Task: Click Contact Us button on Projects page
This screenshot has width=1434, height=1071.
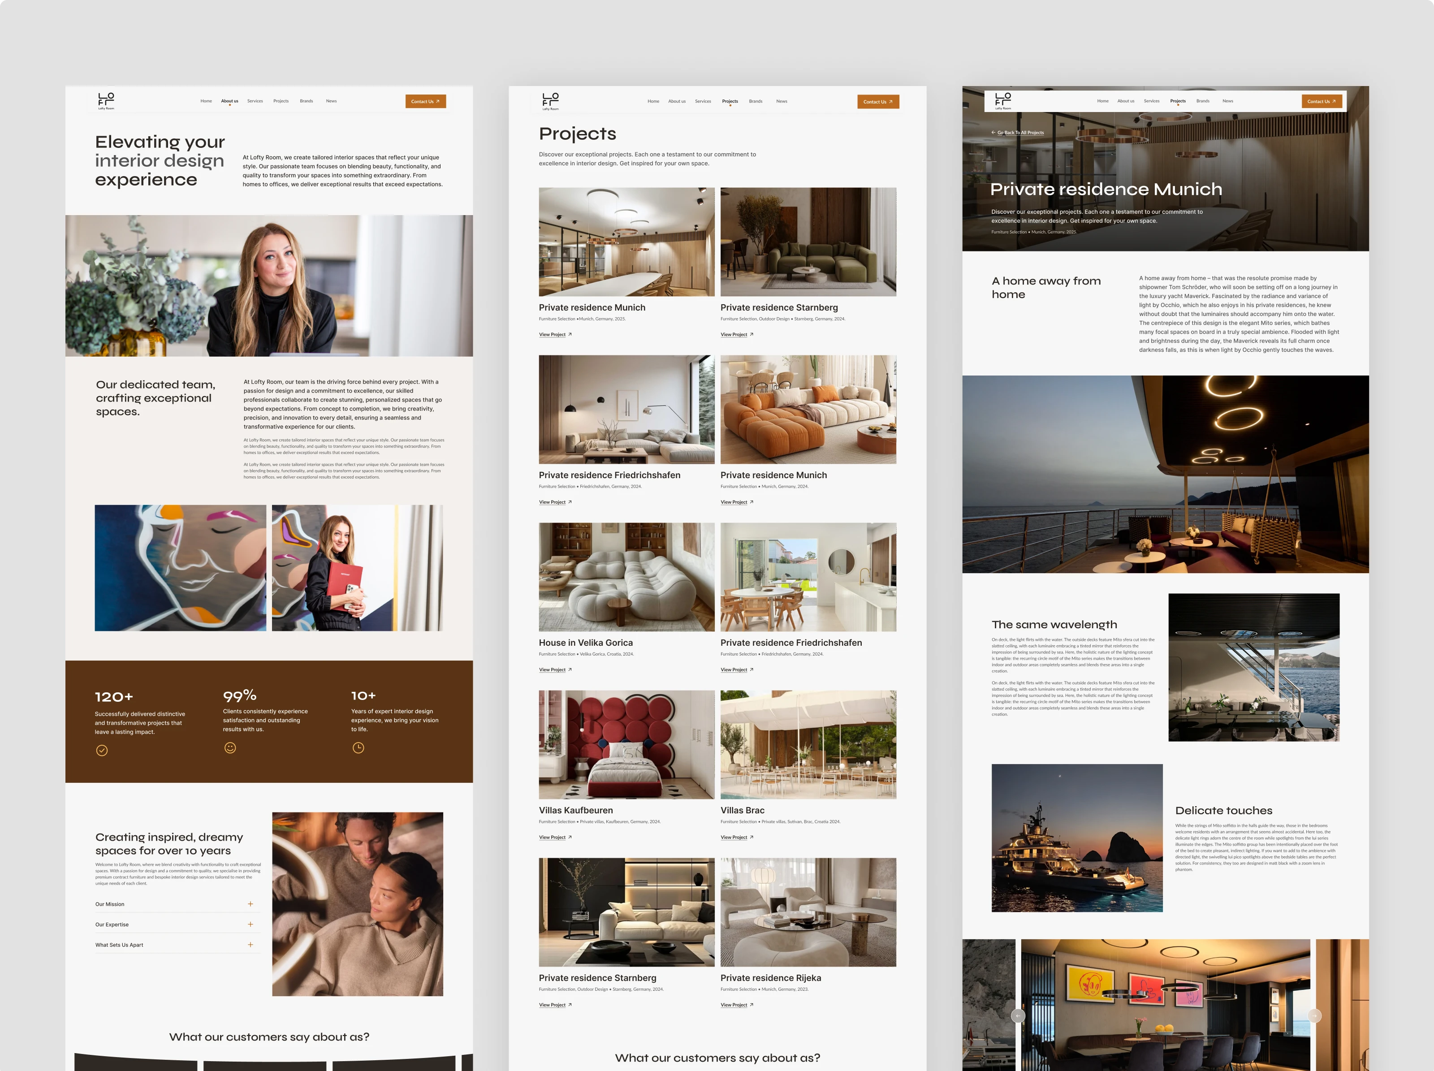Action: click(x=878, y=102)
